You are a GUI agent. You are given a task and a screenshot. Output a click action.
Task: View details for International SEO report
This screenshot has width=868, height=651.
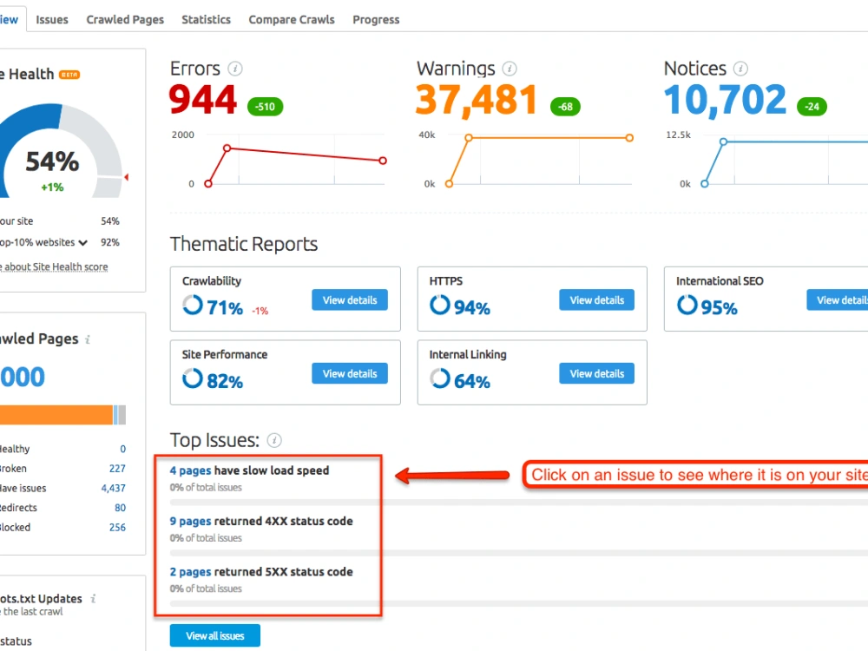tap(837, 300)
